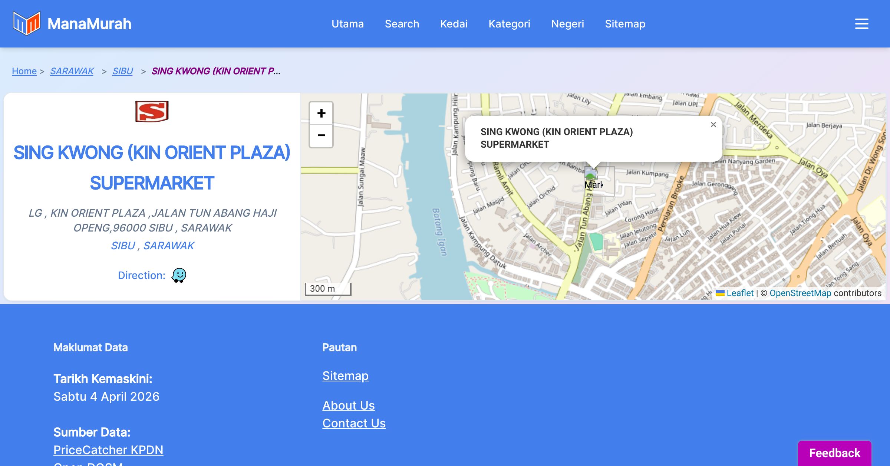Open the About Us footer link
890x466 pixels.
point(348,405)
